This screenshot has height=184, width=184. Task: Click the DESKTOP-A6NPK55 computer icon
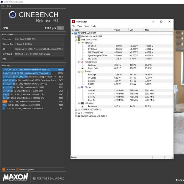pyautogui.click(x=76, y=33)
